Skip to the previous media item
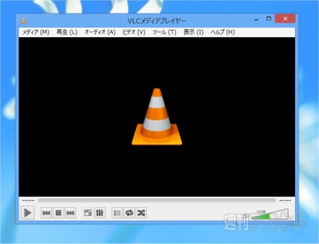Image resolution: width=319 pixels, height=244 pixels. click(x=47, y=213)
